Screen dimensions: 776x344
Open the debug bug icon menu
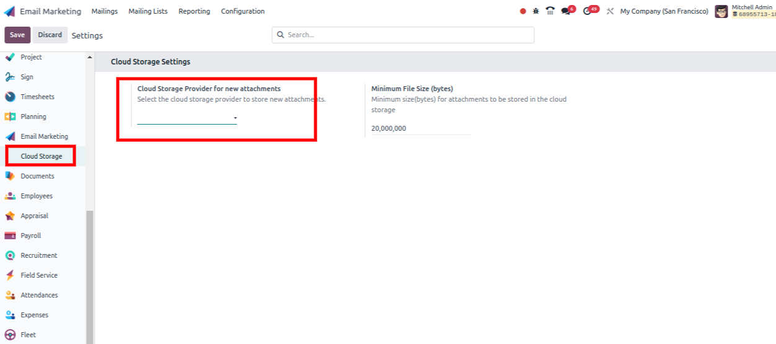tap(536, 11)
